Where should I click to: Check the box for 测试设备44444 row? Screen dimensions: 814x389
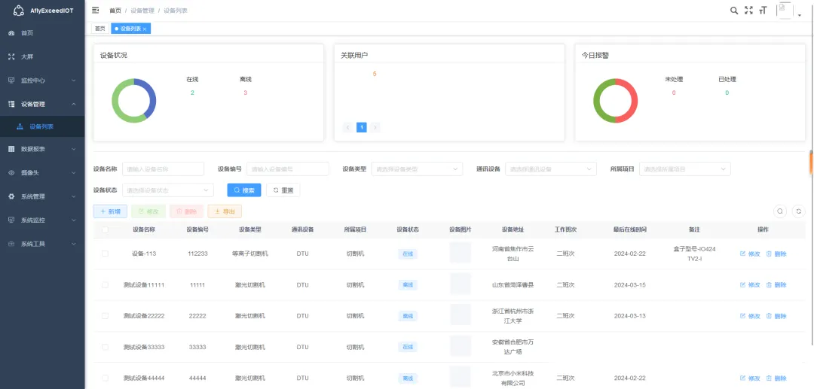[106, 378]
